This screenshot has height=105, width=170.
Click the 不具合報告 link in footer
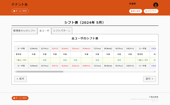click(154, 97)
